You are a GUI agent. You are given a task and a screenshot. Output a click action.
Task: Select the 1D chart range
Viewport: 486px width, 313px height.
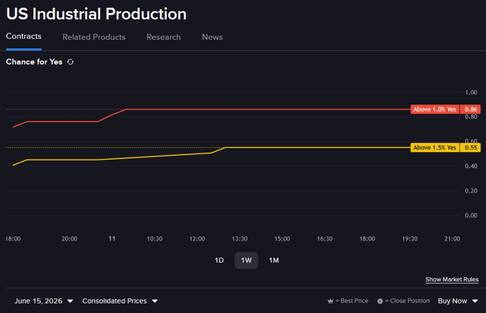[219, 260]
